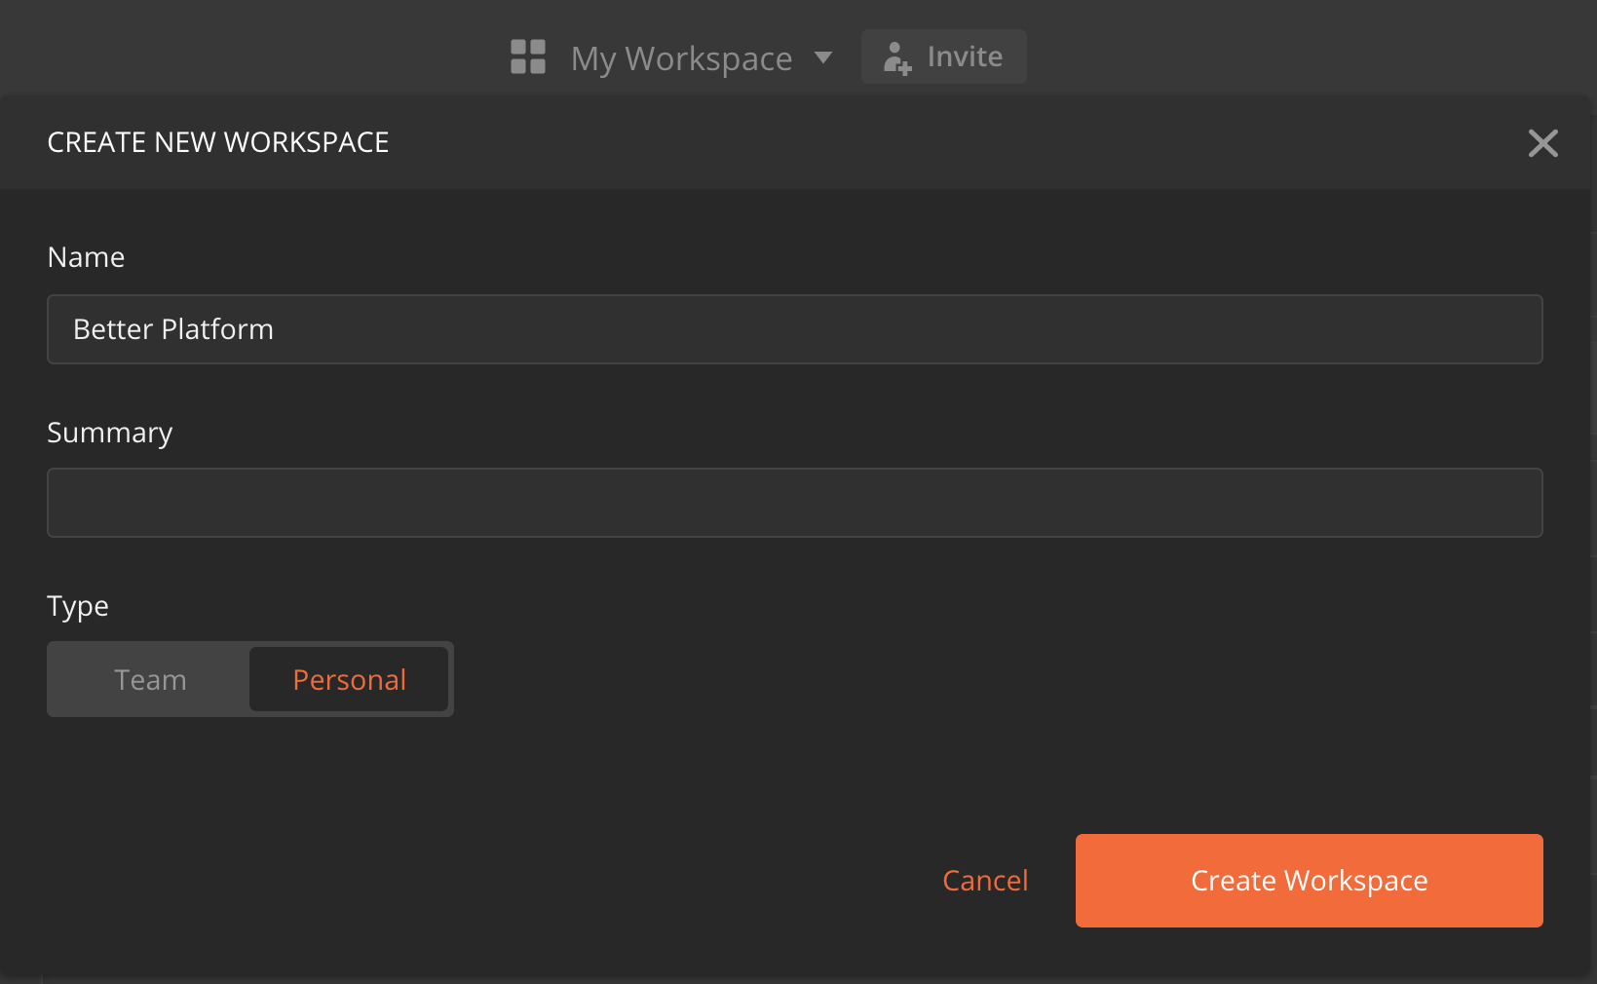Click the Summary label
1597x984 pixels.
pos(110,433)
